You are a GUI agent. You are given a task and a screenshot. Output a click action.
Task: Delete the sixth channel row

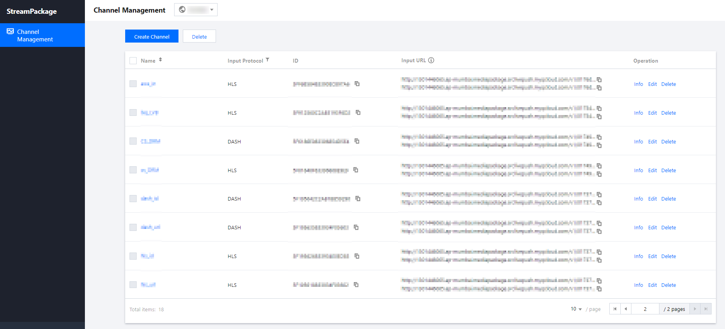point(669,227)
